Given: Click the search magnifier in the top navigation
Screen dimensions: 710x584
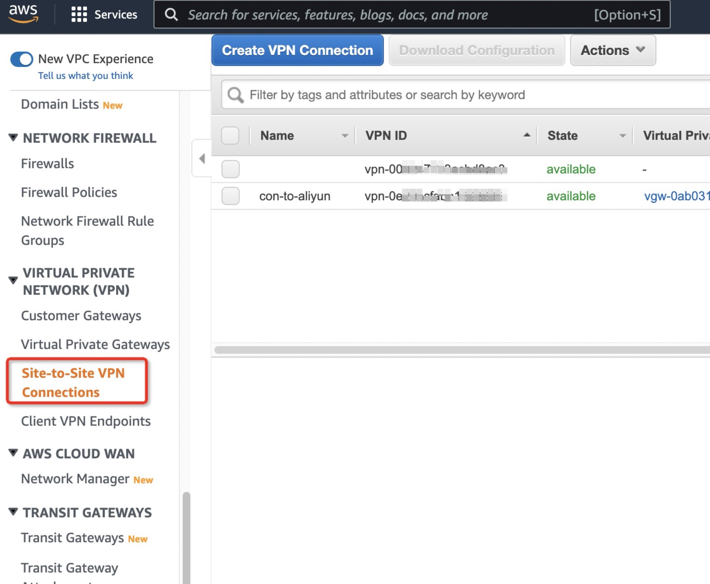Looking at the screenshot, I should click(172, 15).
